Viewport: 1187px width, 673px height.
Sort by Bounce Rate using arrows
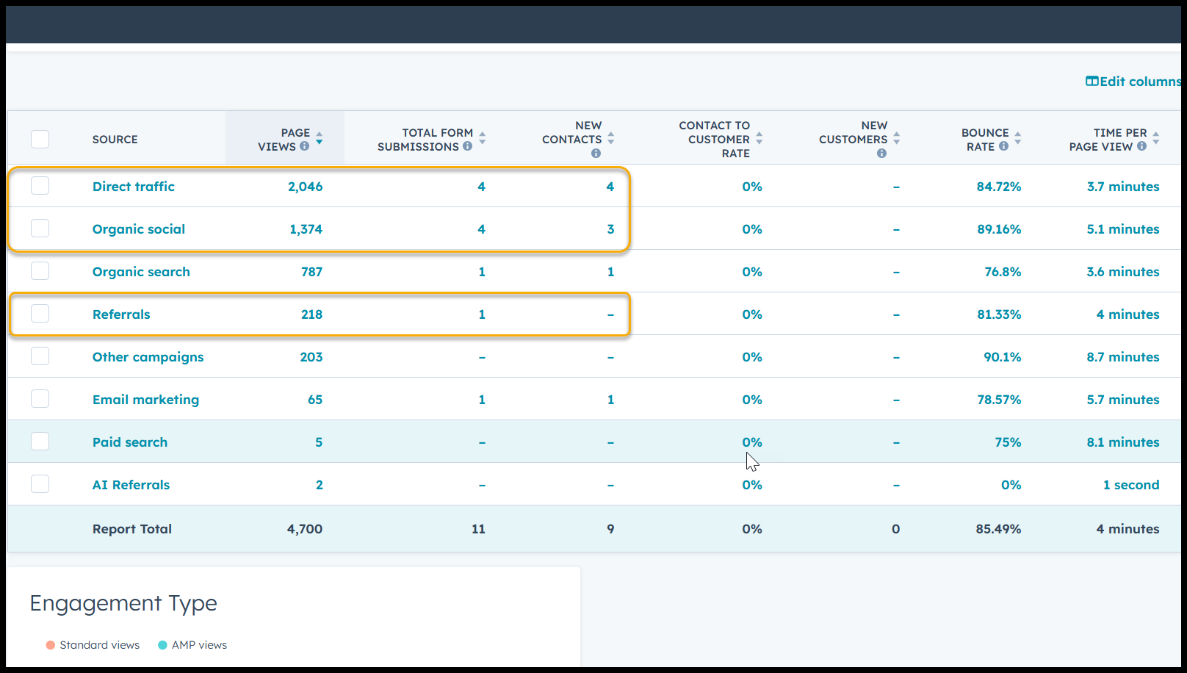pyautogui.click(x=1017, y=138)
